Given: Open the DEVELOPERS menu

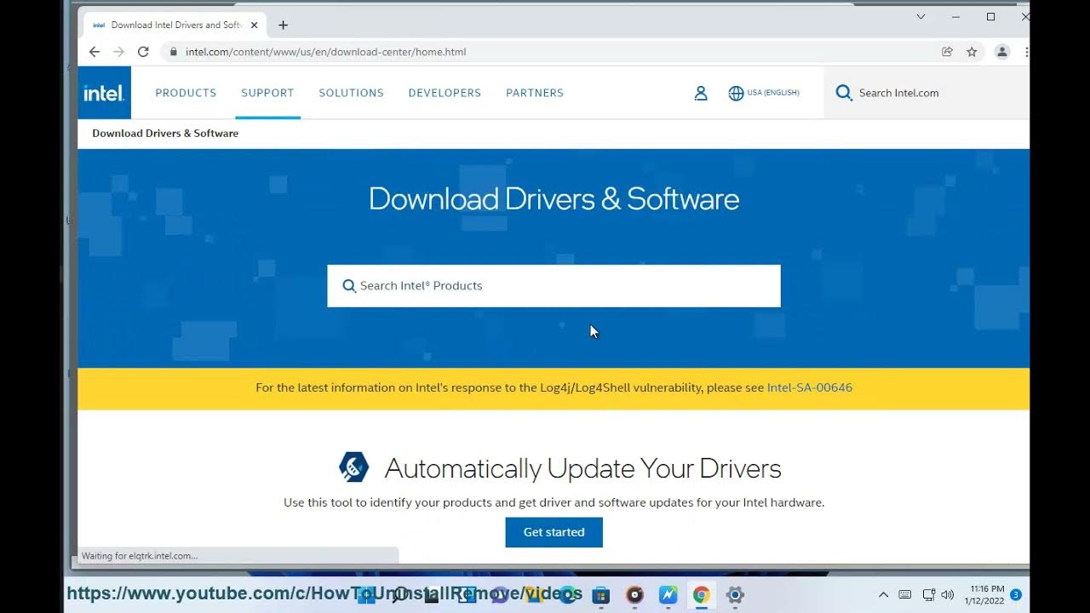Looking at the screenshot, I should (x=445, y=93).
